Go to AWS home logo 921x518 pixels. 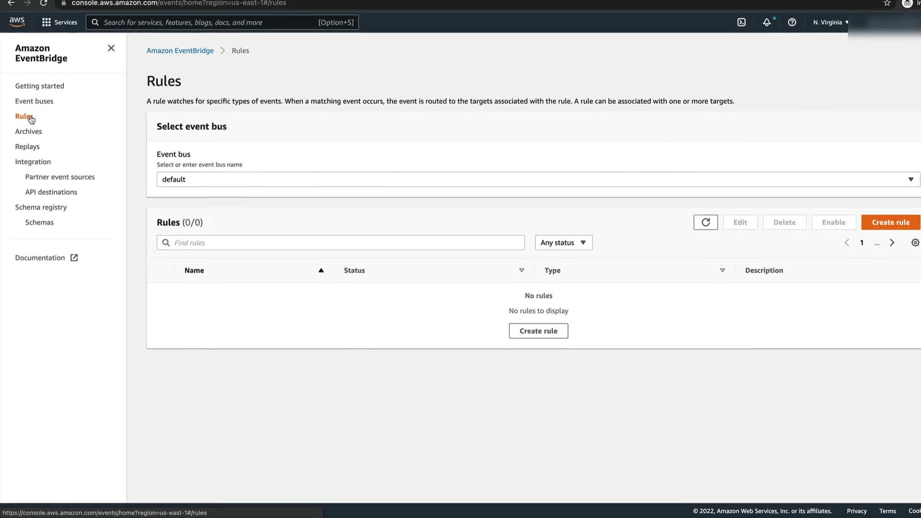[17, 22]
